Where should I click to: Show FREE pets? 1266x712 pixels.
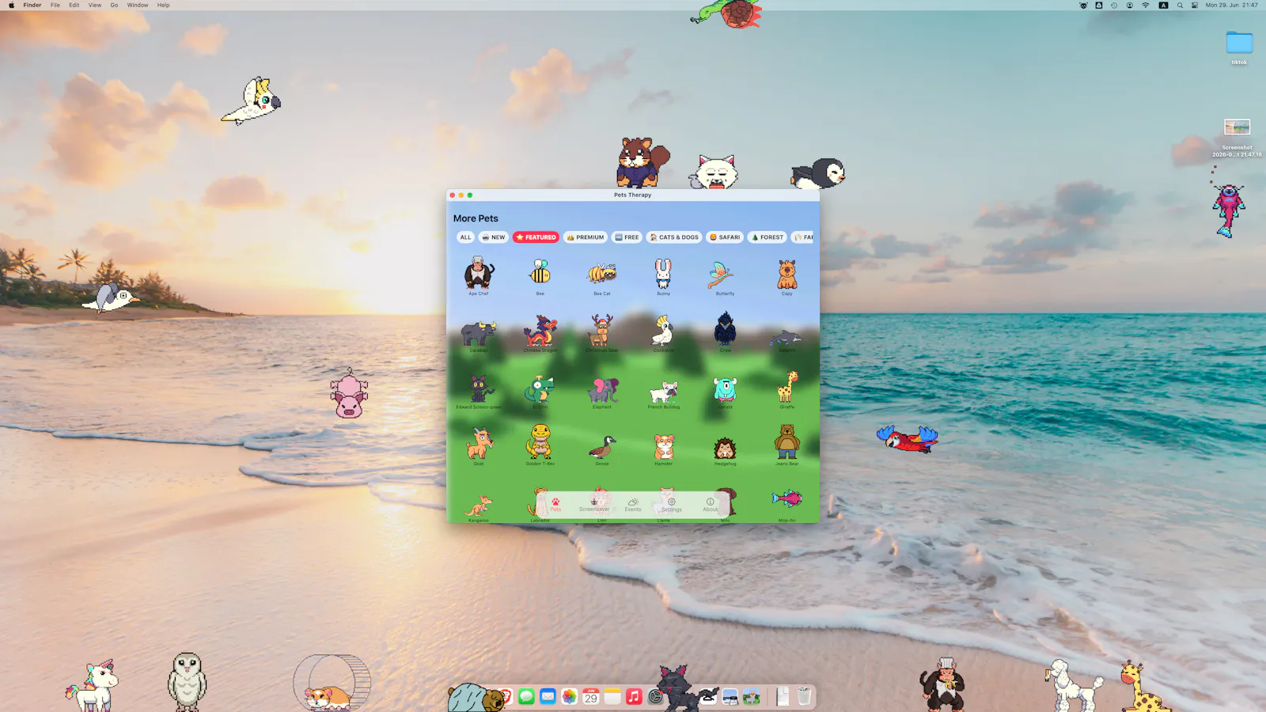pyautogui.click(x=627, y=237)
